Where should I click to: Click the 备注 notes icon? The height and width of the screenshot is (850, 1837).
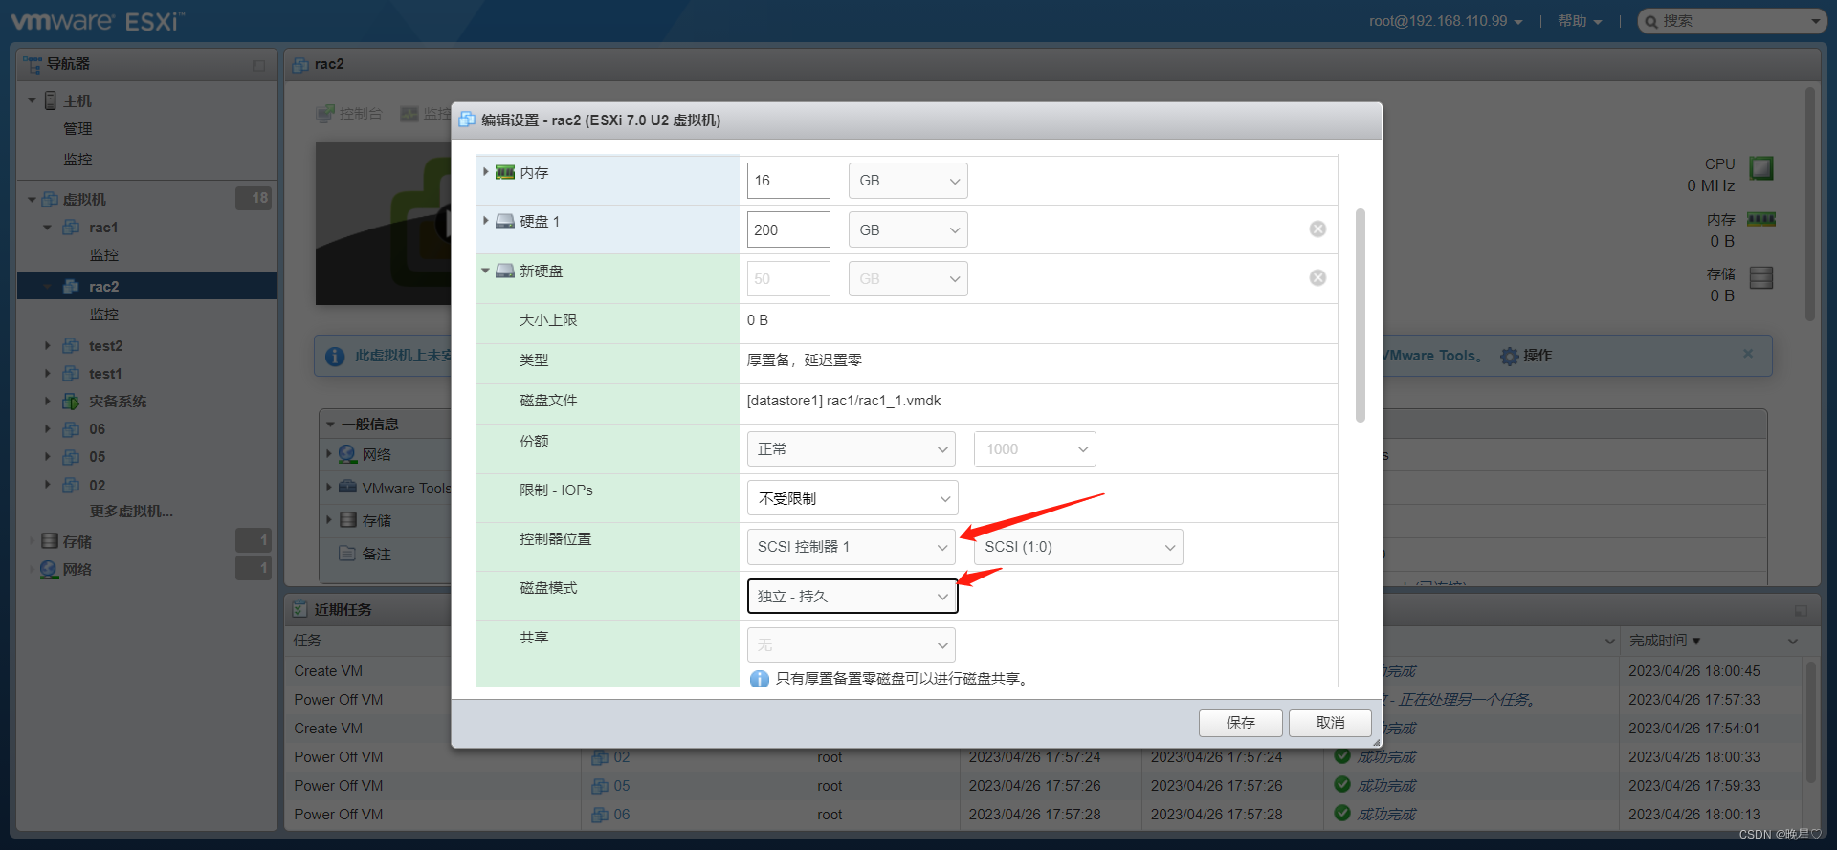(x=347, y=554)
